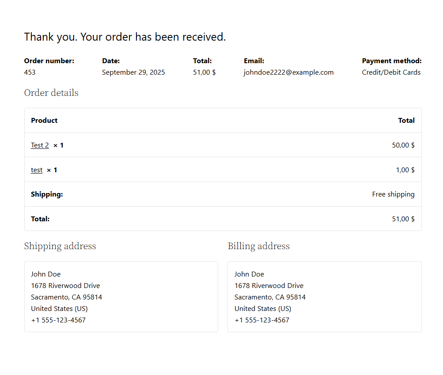Click the Credit/Debit Cards payment method text
Image resolution: width=443 pixels, height=375 pixels.
(x=391, y=72)
